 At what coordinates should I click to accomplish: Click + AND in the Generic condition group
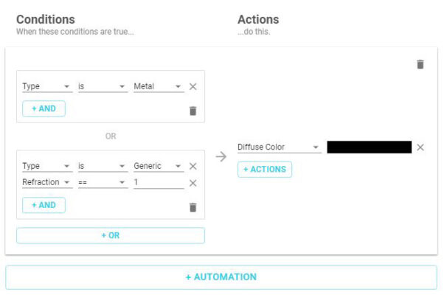click(x=44, y=205)
